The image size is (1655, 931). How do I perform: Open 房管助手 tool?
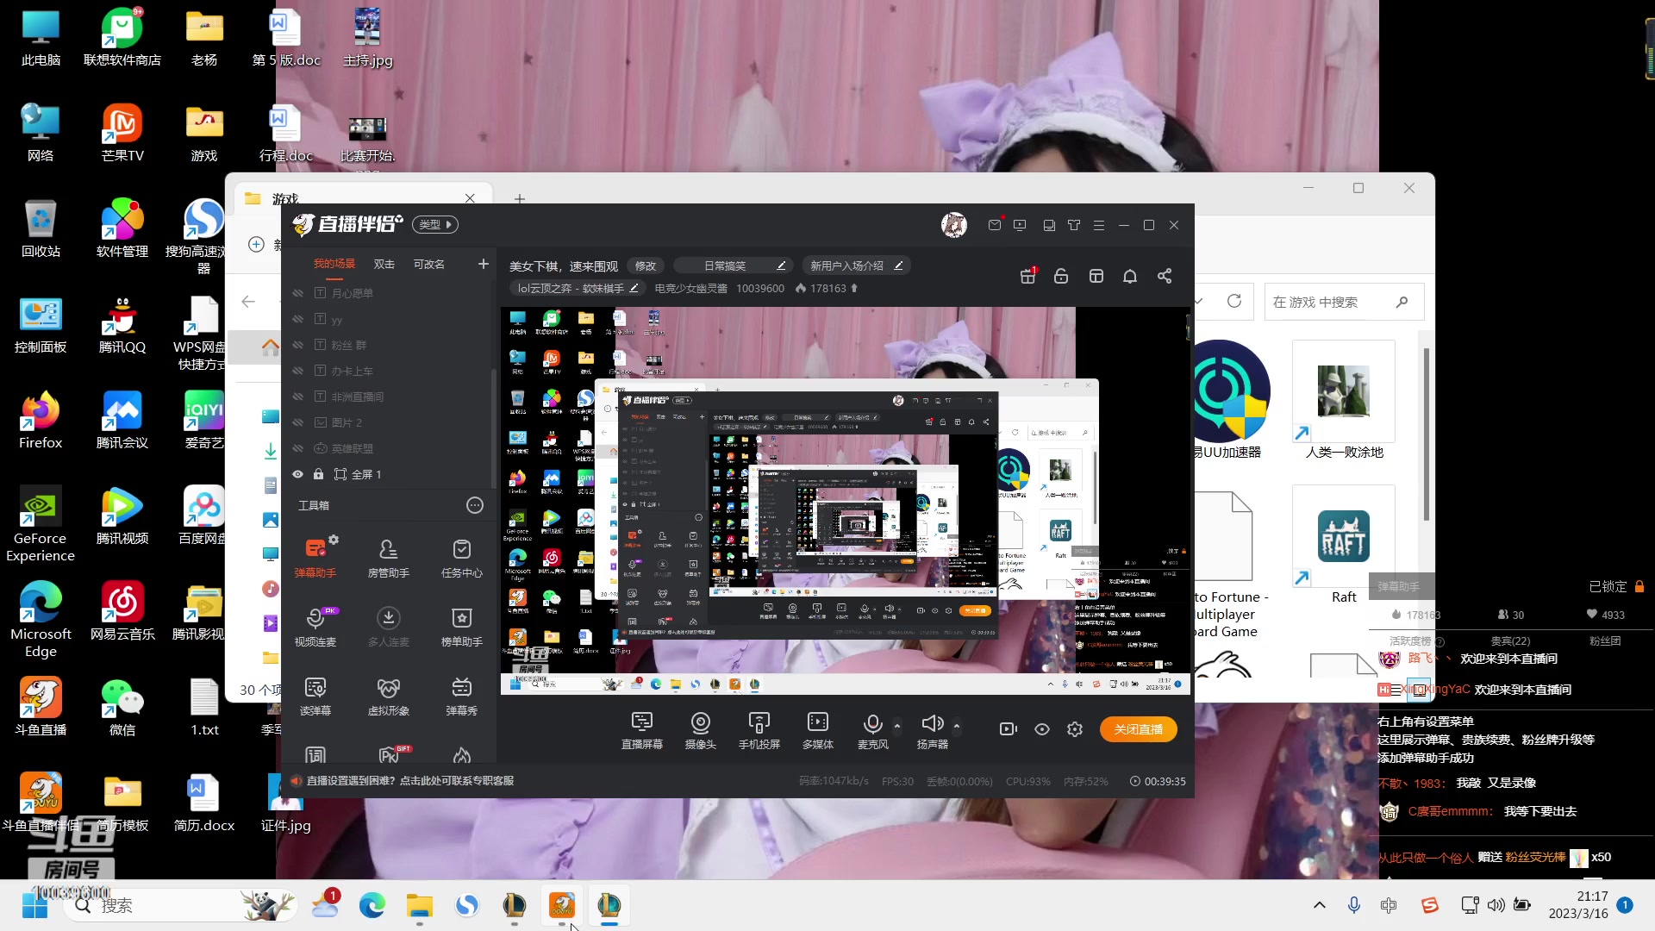click(x=389, y=557)
